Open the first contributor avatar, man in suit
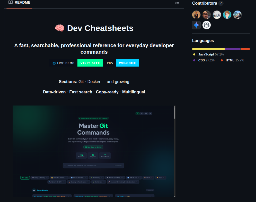Viewport: 256px width, 202px height. pos(196,15)
